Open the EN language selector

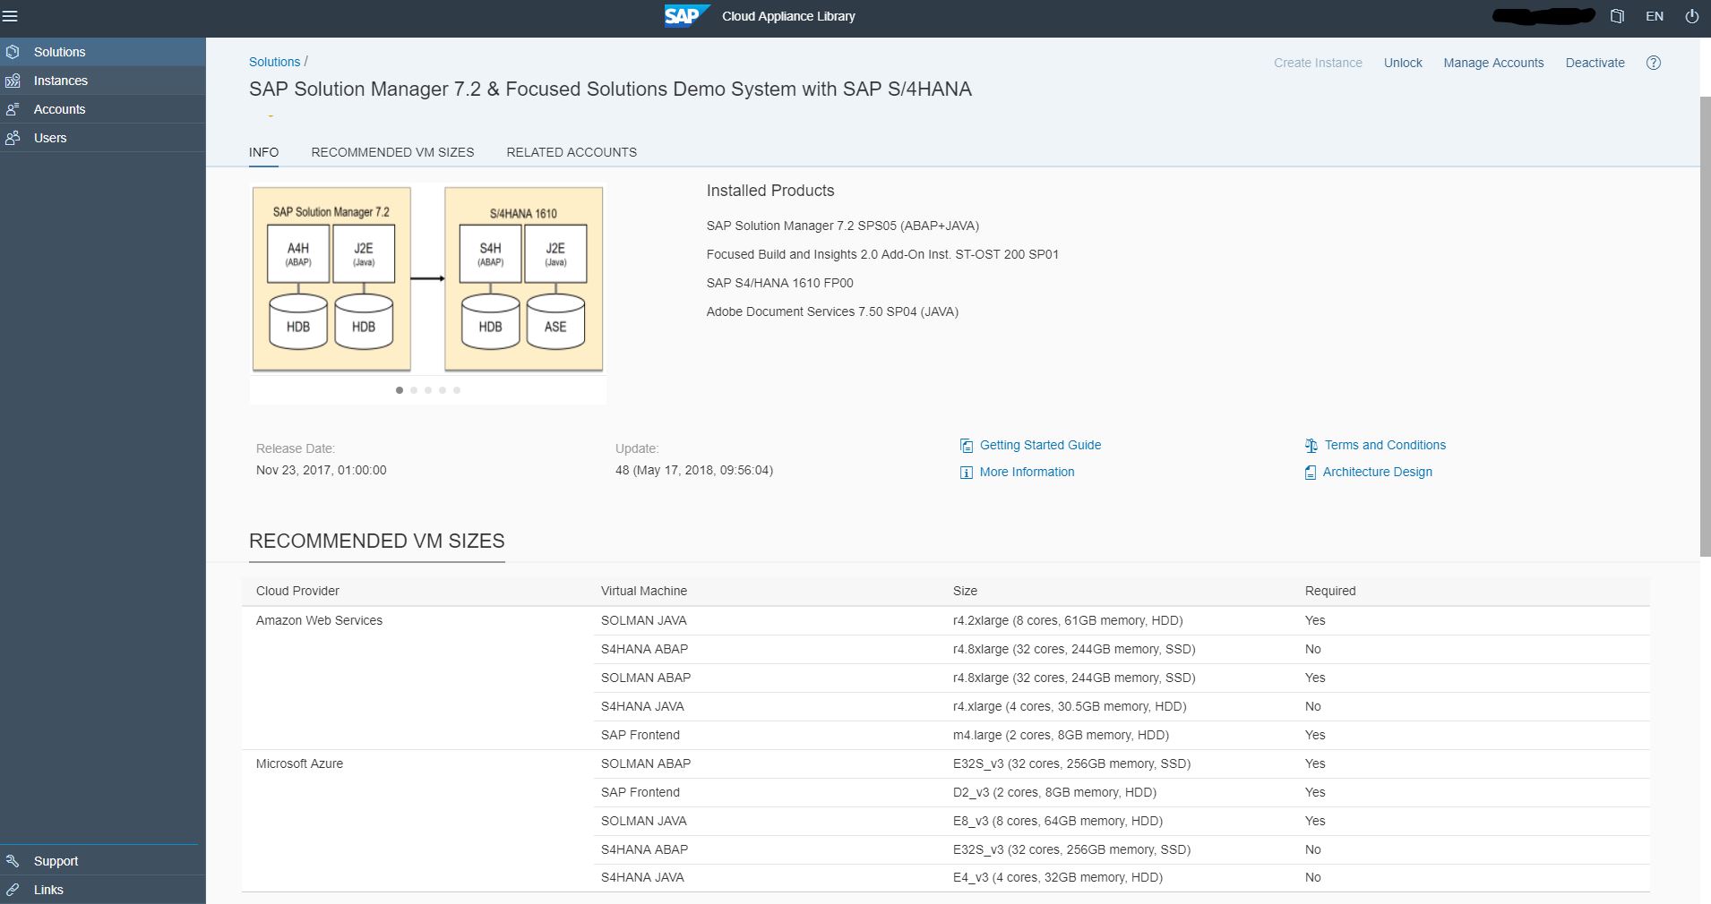(x=1655, y=16)
